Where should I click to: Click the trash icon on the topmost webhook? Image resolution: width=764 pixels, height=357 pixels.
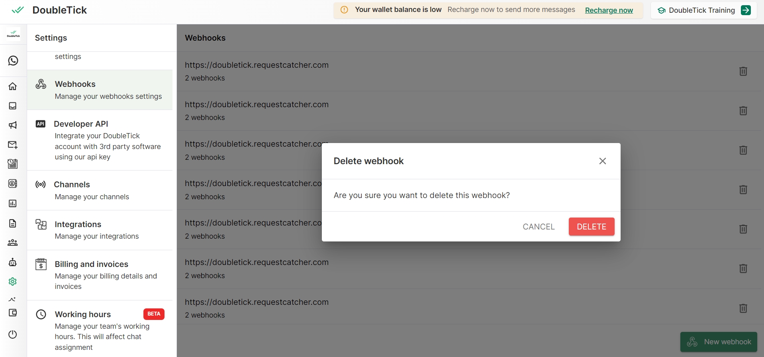pyautogui.click(x=743, y=71)
